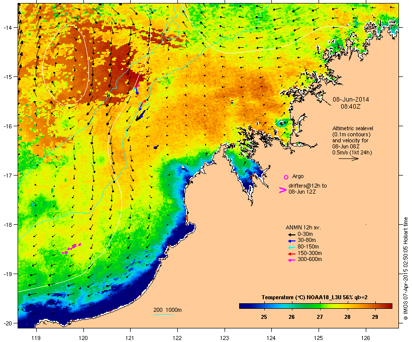
Task: Click the 'drifters@12h to' legend text
Action: (x=307, y=186)
